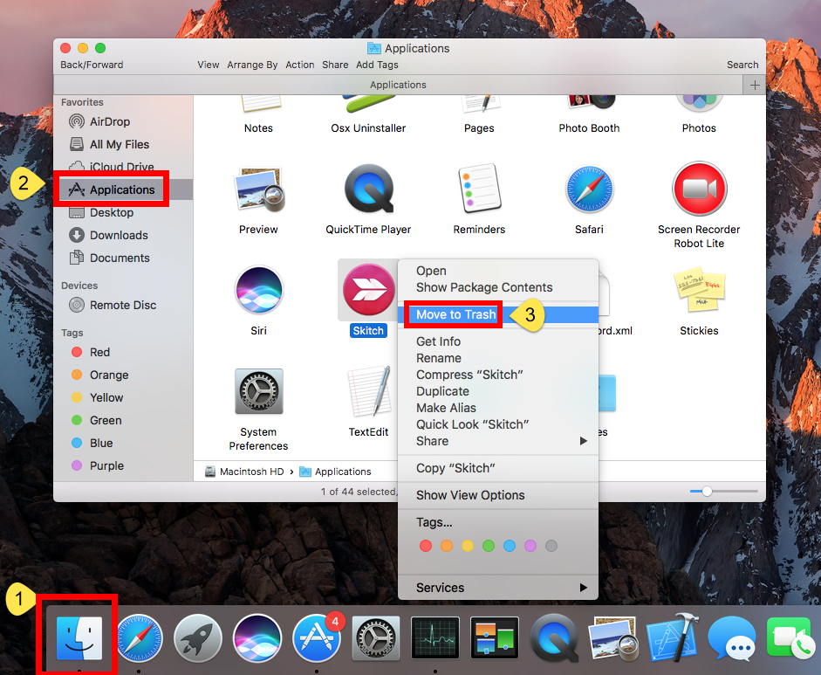Open the Reminders app icon
Viewport: 821px width, 675px height.
tap(478, 189)
